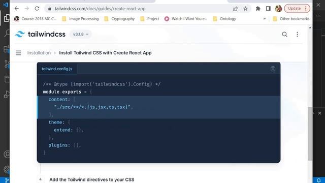
Task: Open VS Code Search icon
Action: click(x=7, y=33)
